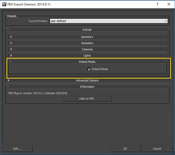This screenshot has width=175, height=155.
Task: Open the Current Preset dropdown
Action: coord(108,21)
